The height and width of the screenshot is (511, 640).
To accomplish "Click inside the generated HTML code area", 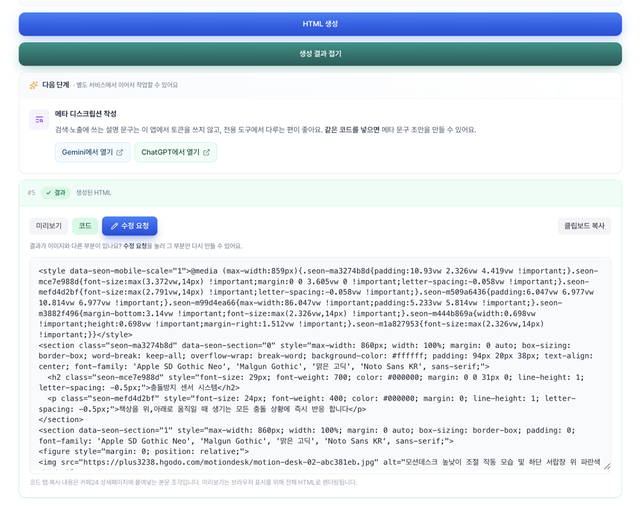I will pyautogui.click(x=320, y=365).
